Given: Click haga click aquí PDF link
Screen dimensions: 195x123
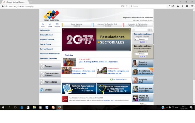Looking at the screenshot, I should 108,101.
